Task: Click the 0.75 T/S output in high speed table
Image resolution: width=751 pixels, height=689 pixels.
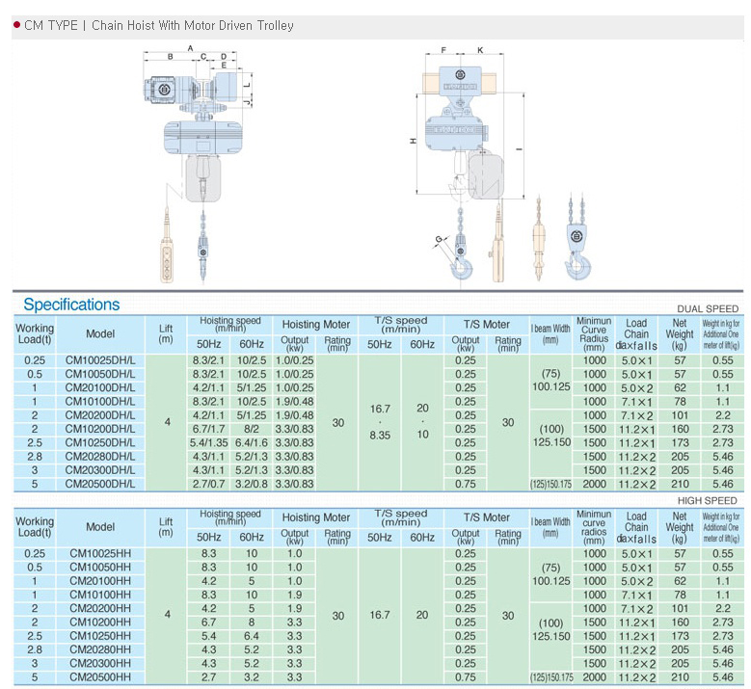Action: click(x=466, y=677)
